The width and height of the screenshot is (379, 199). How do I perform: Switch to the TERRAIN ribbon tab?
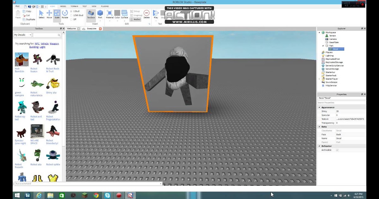[x=74, y=6]
